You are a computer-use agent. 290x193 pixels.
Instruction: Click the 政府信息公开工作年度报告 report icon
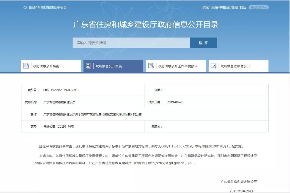(x=151, y=66)
